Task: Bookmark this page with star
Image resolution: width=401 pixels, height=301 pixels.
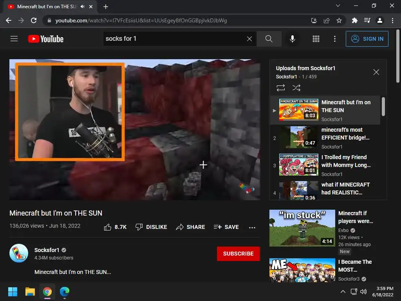Action: click(339, 20)
